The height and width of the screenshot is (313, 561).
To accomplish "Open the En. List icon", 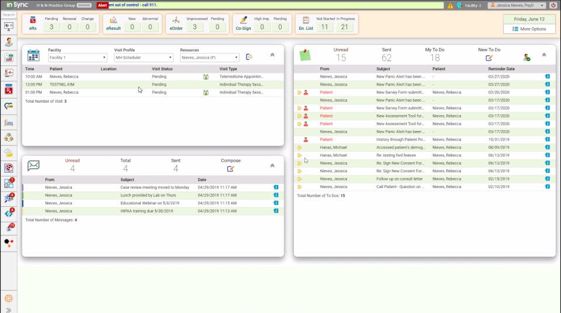I will pyautogui.click(x=306, y=20).
